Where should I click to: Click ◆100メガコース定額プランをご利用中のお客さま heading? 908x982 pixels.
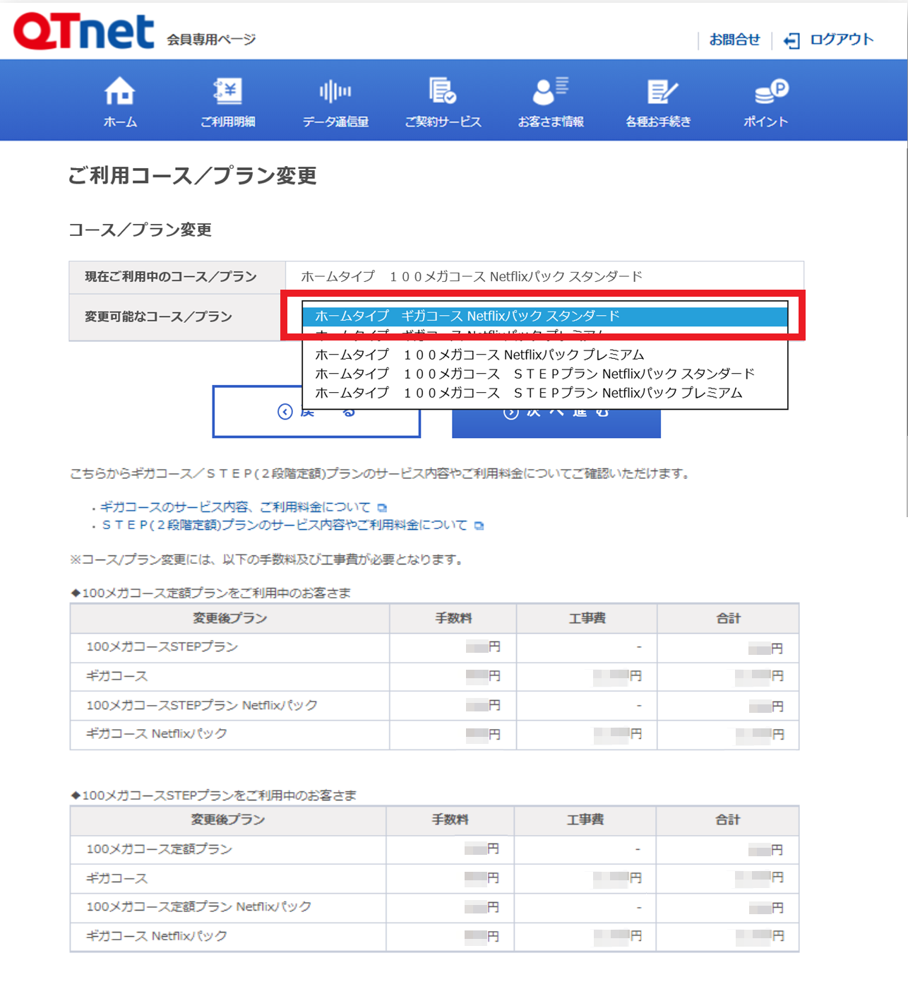point(210,593)
